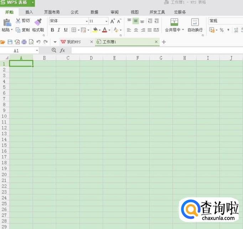This screenshot has width=243, height=229.
Task: Switch to 公式 tab
Action: (x=74, y=12)
